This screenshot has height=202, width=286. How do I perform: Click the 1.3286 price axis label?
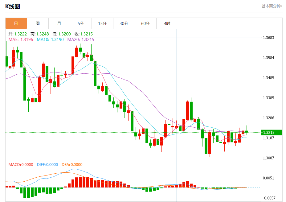click(268, 118)
